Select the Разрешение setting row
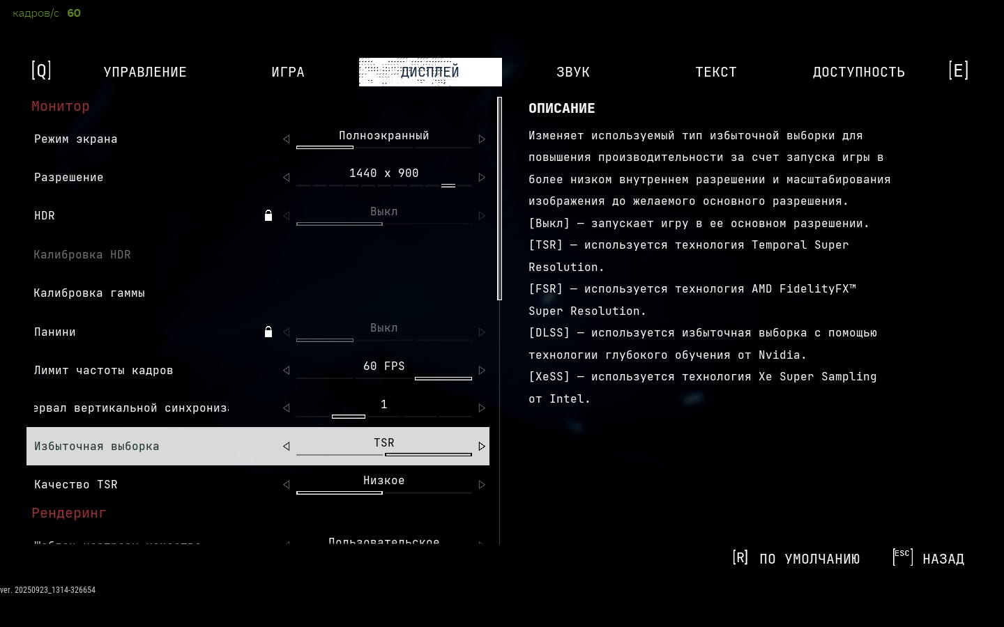Screen dimensions: 1004x627 (x=258, y=178)
